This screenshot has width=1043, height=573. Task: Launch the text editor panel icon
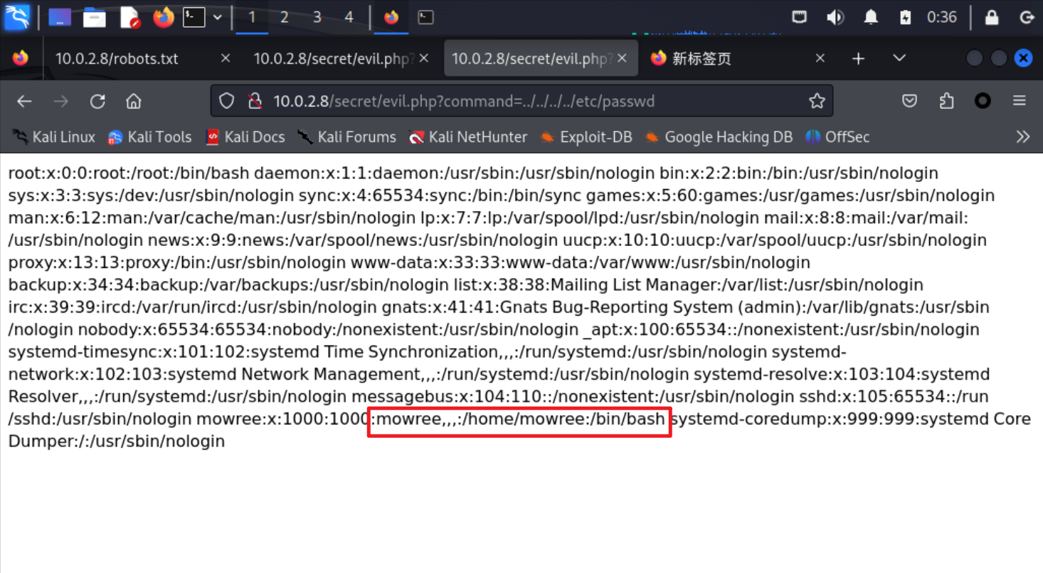[x=129, y=17]
